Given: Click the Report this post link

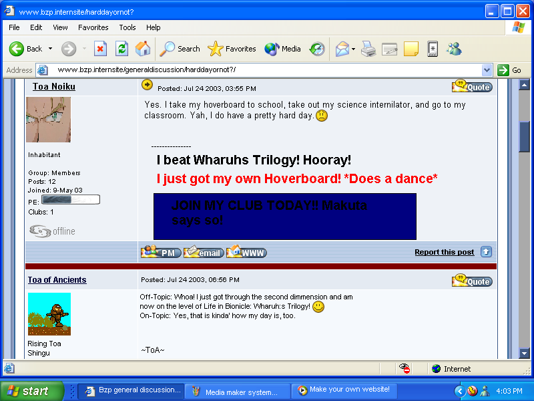Looking at the screenshot, I should (x=444, y=252).
